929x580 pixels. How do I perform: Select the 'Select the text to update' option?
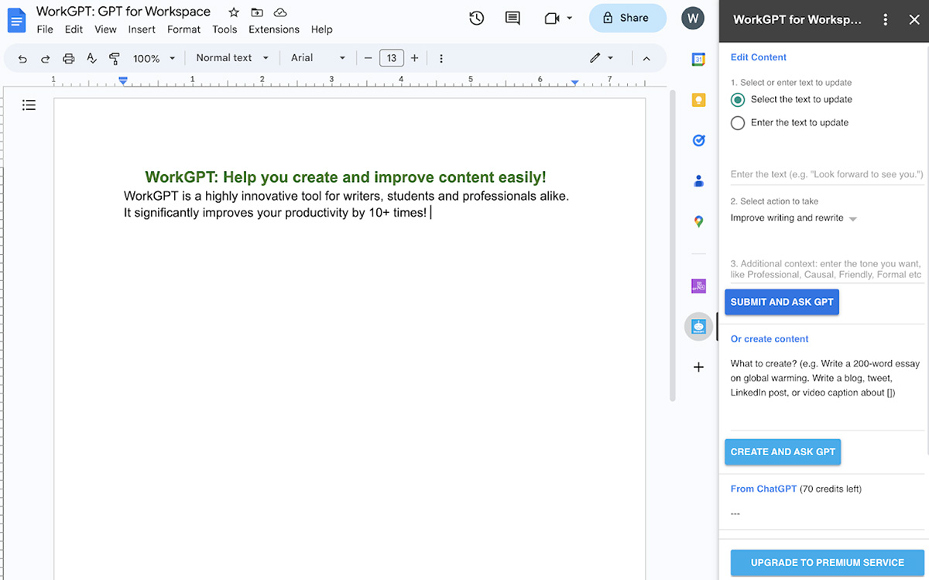click(737, 99)
